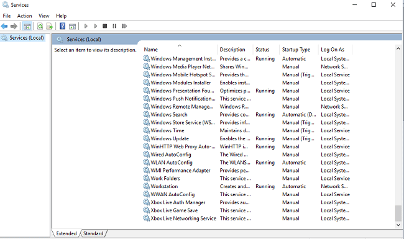Switch to the Extended tab
404x239 pixels.
67,233
